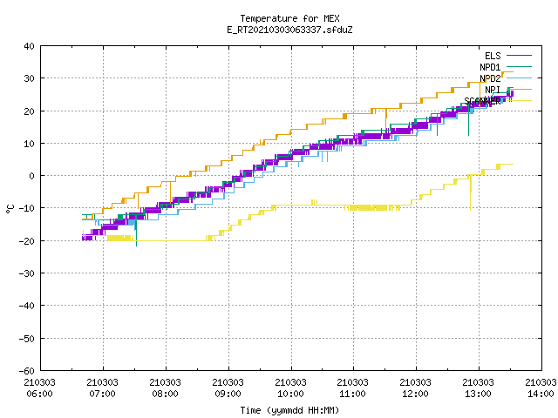Click the y-axis label 30
The image size is (558, 418).
(29, 78)
